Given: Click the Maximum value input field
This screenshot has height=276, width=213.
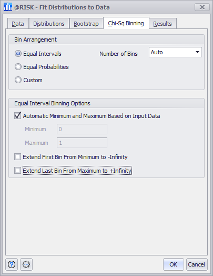Looking at the screenshot, I should point(82,143).
